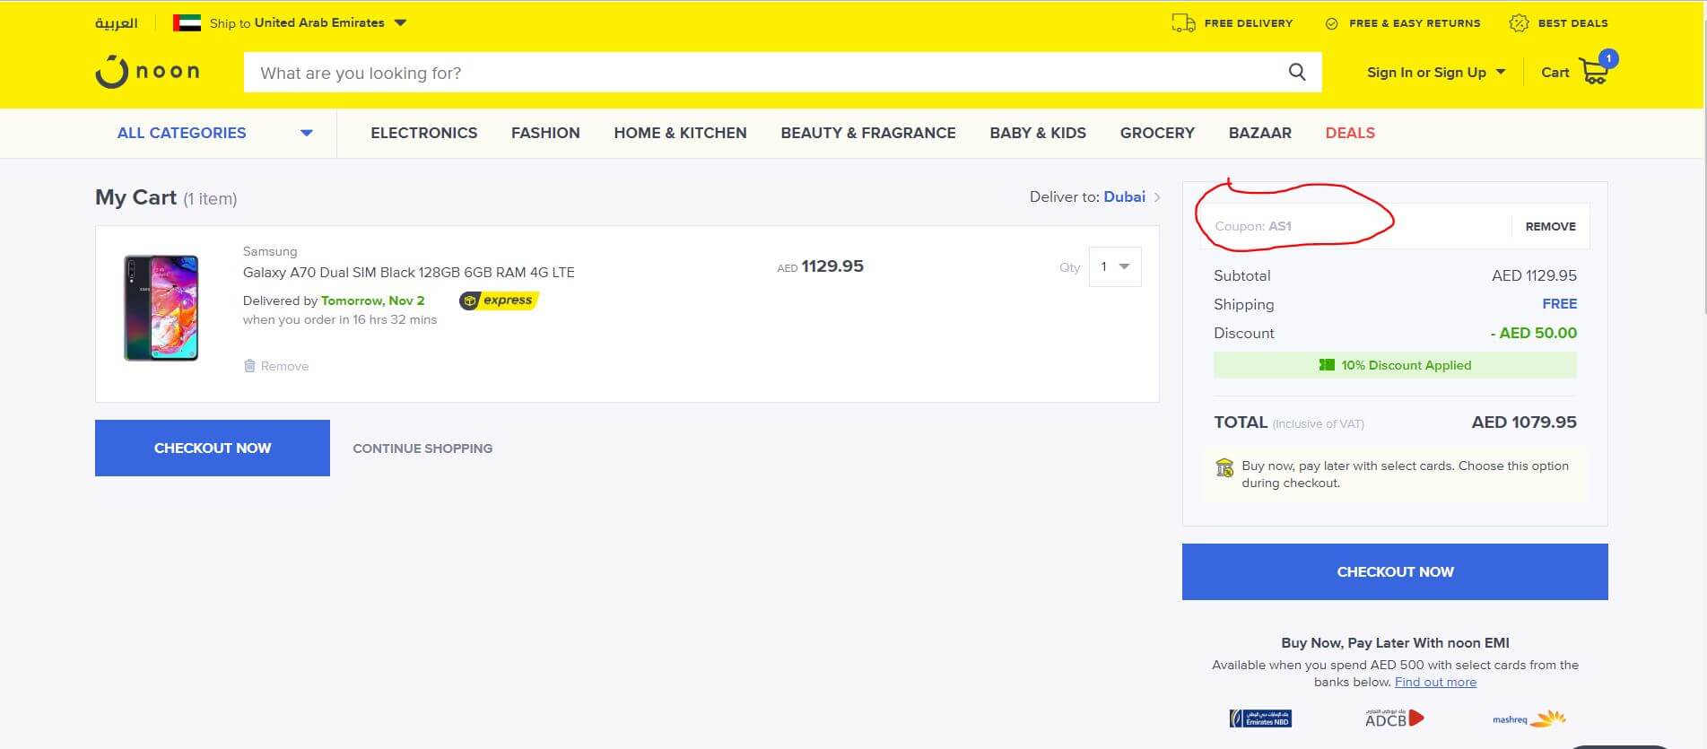1707x749 pixels.
Task: Click the chevron next to Dubai
Action: [x=1157, y=197]
